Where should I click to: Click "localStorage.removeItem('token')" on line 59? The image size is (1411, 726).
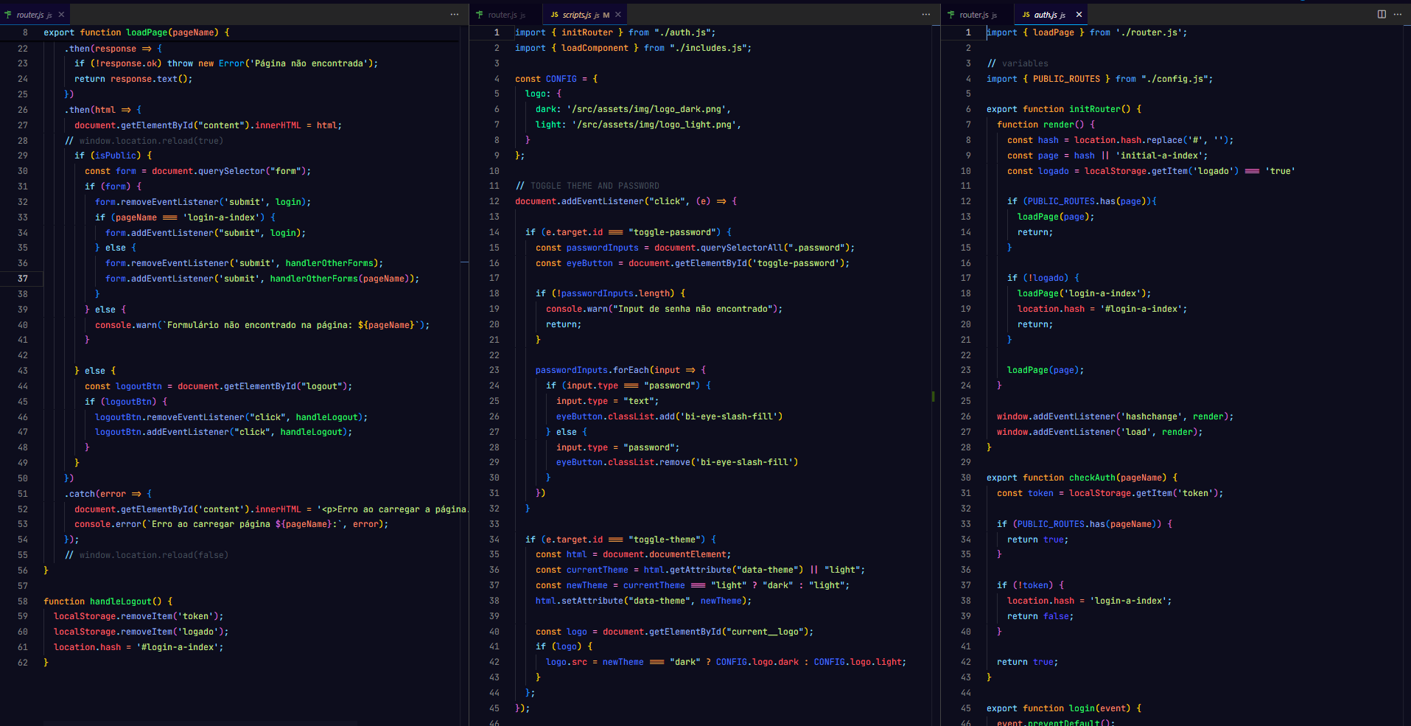point(139,616)
